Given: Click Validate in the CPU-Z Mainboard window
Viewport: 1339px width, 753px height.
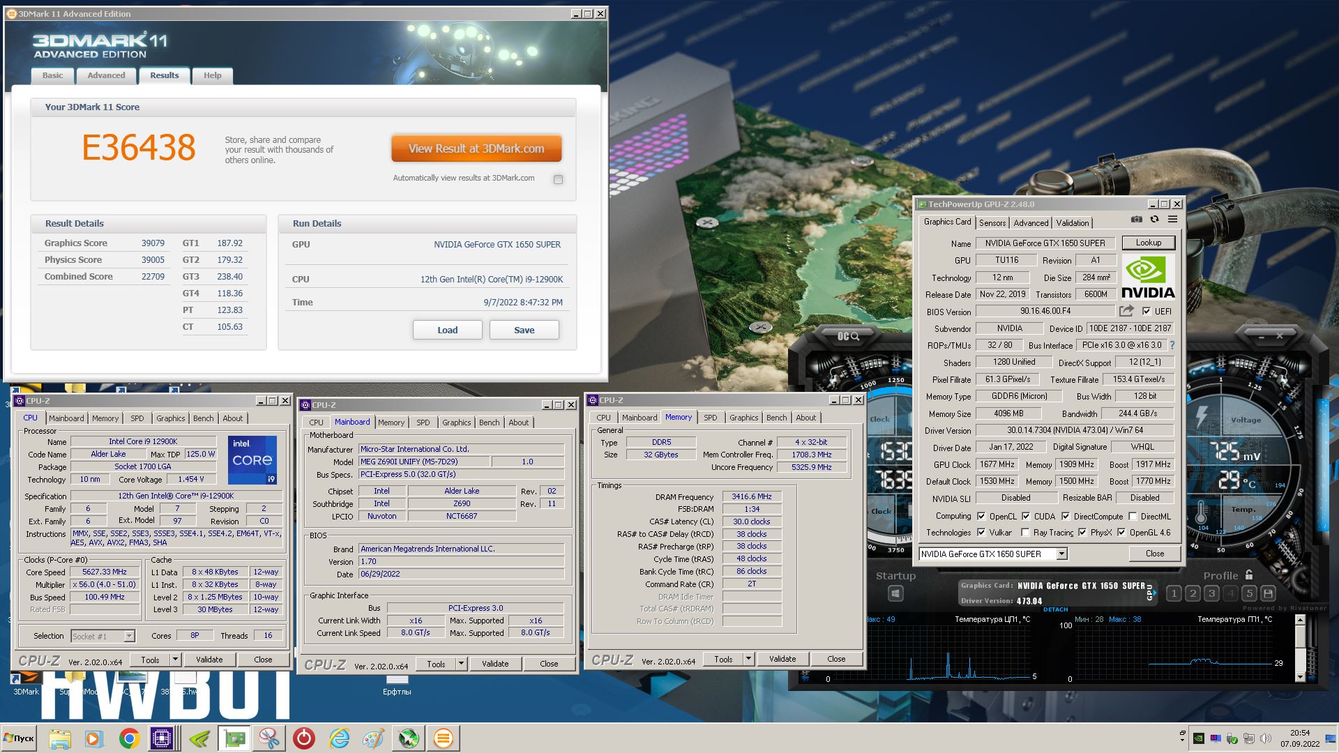Looking at the screenshot, I should click(495, 664).
